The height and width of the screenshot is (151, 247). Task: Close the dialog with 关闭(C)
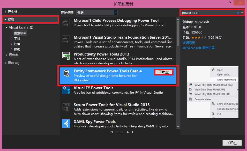(x=232, y=143)
